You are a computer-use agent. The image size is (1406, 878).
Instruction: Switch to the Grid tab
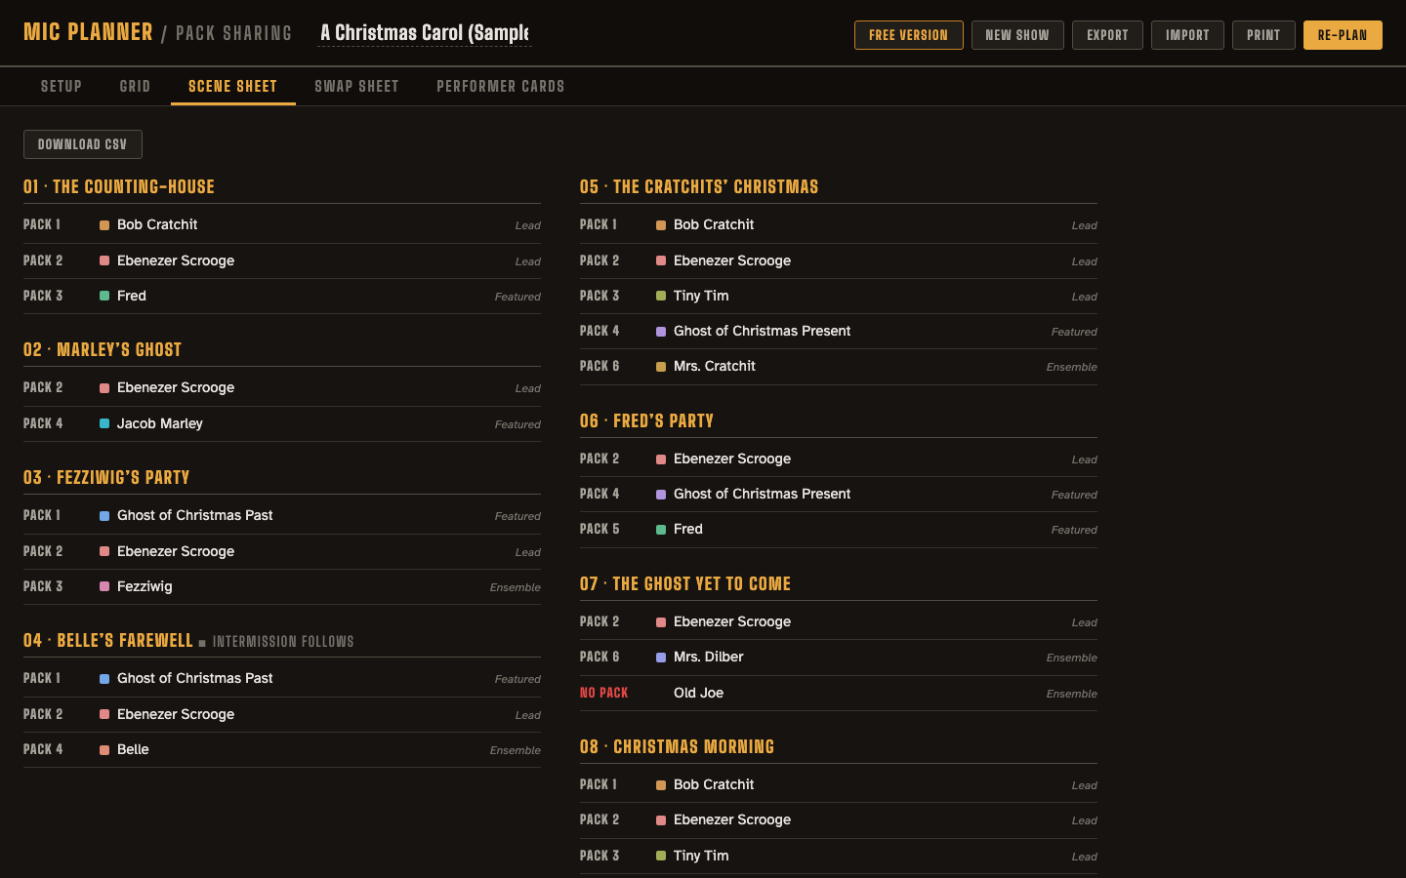[135, 86]
